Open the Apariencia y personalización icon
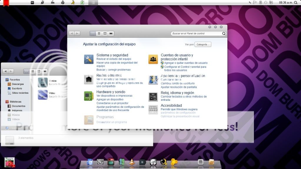The image size is (301, 169). [153, 80]
